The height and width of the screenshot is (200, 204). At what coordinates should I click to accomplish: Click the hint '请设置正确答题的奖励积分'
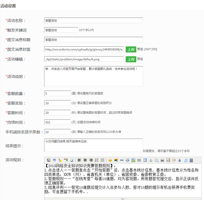95,103
